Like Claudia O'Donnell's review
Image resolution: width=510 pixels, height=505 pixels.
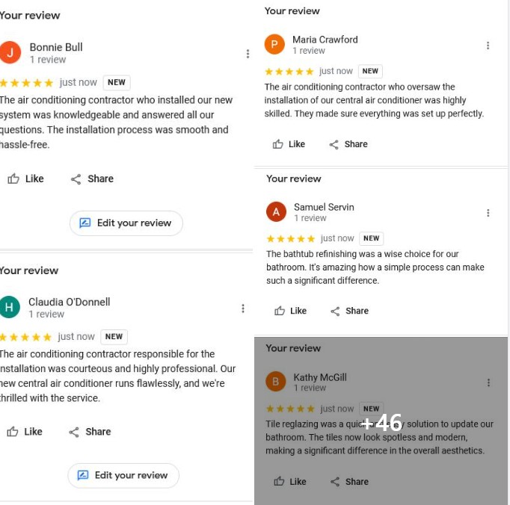point(24,432)
